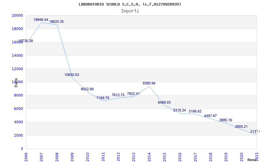Click the 18000 y-axis tick label
This screenshot has width=260, height=163.
(x=17, y=29)
